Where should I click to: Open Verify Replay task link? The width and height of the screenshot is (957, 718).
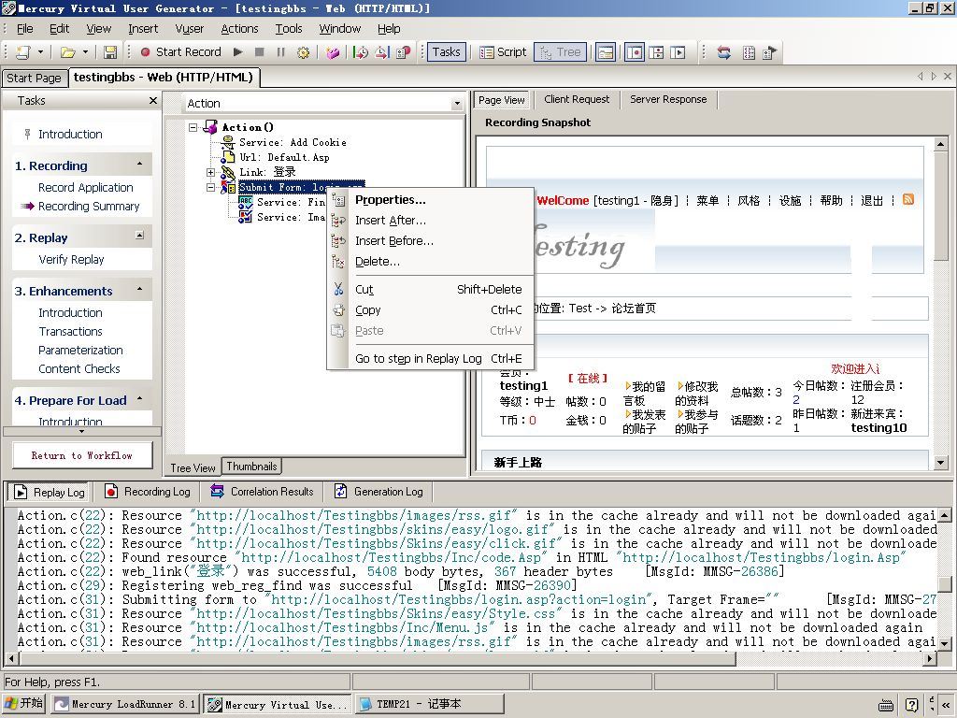click(x=71, y=260)
